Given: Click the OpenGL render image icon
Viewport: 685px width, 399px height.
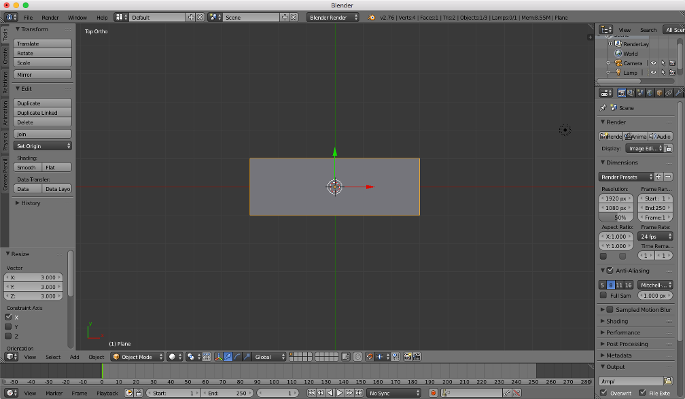Looking at the screenshot, I should [407, 357].
